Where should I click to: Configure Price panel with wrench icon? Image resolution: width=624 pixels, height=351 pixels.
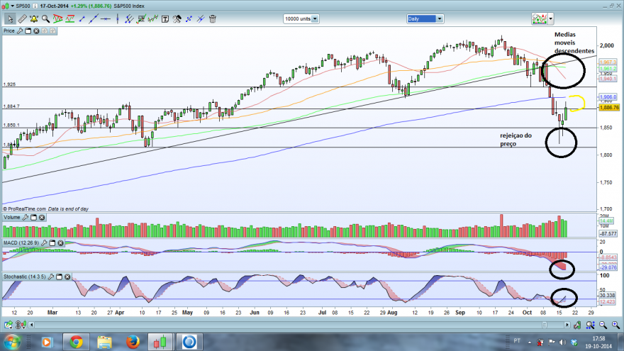[20, 30]
